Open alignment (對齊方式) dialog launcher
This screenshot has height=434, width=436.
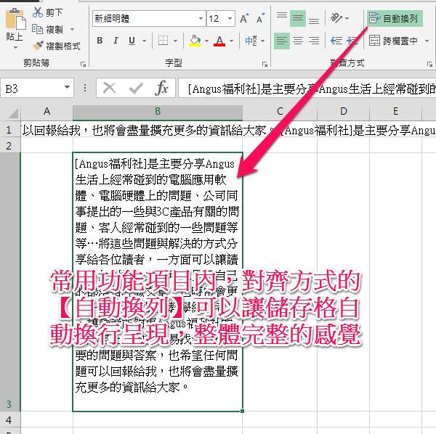click(429, 64)
